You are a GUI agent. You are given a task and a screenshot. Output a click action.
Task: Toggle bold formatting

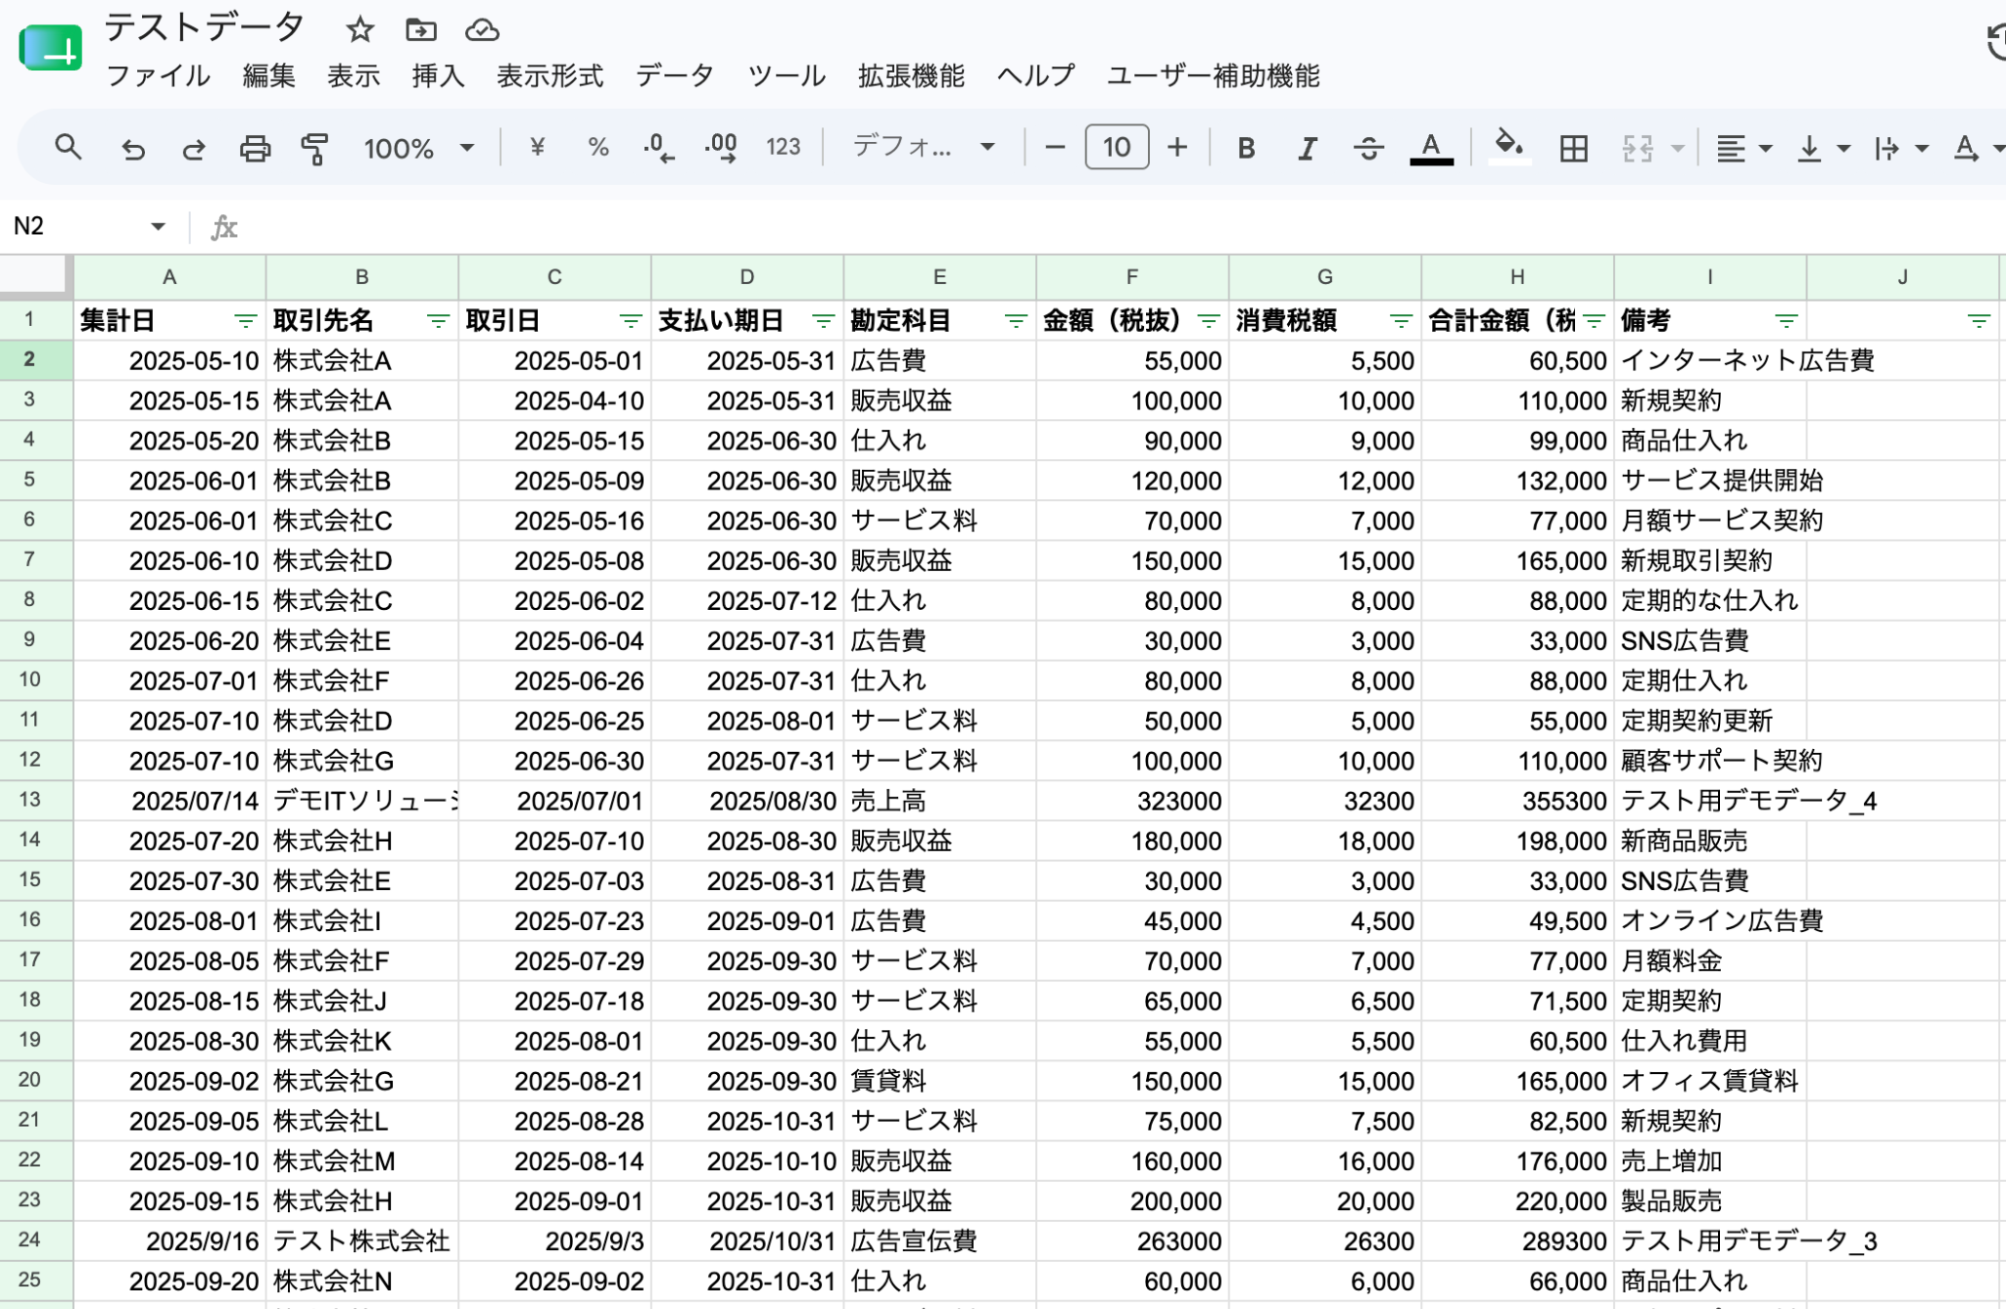1246,148
